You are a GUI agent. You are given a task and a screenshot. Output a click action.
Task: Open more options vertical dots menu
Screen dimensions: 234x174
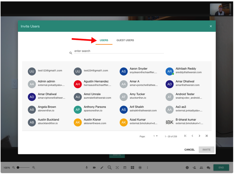click(147, 168)
